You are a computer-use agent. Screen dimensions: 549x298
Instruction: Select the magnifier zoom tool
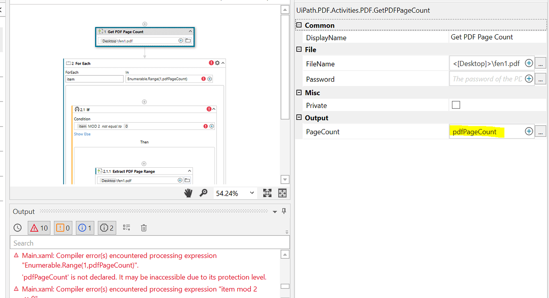point(203,193)
